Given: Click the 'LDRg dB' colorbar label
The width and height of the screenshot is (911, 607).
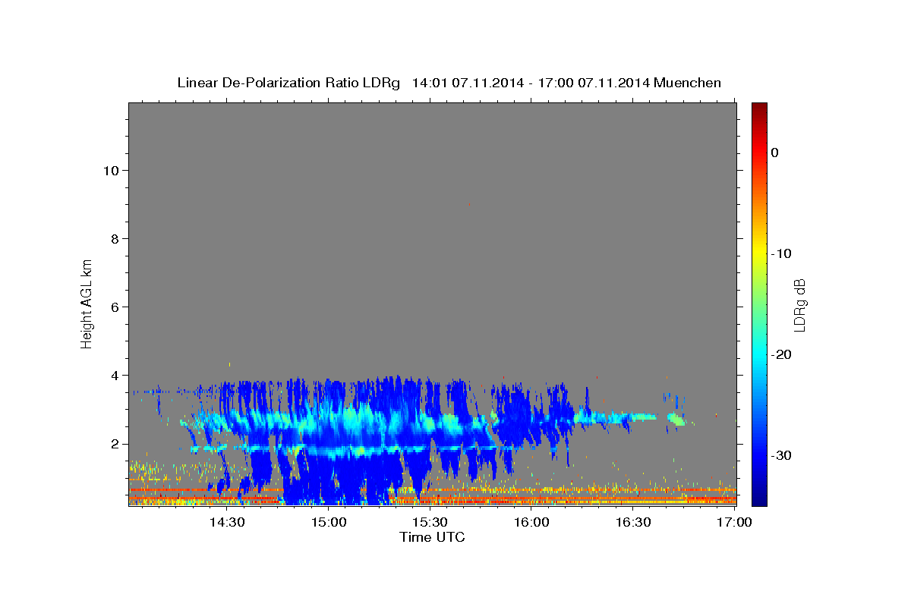Looking at the screenshot, I should [799, 305].
